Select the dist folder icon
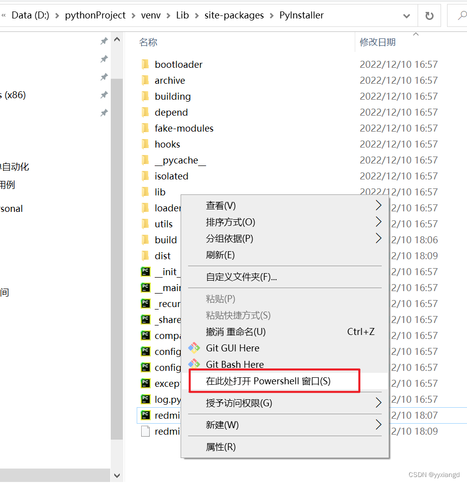This screenshot has height=483, width=467. pyautogui.click(x=145, y=256)
